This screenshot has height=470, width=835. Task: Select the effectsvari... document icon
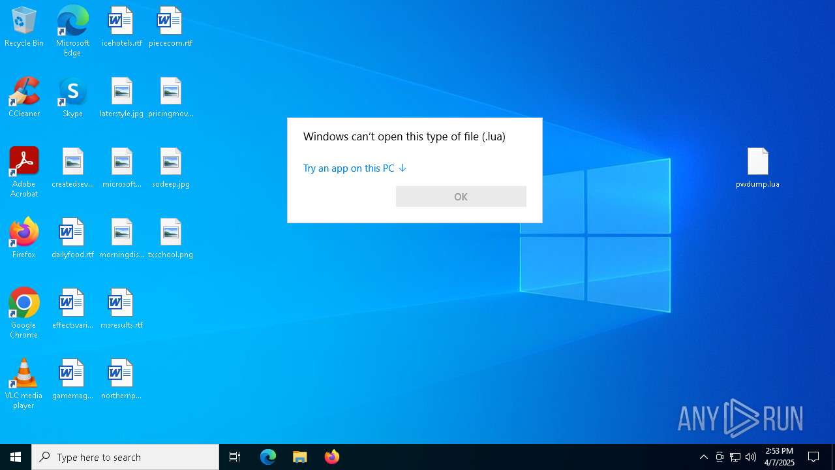coord(72,309)
